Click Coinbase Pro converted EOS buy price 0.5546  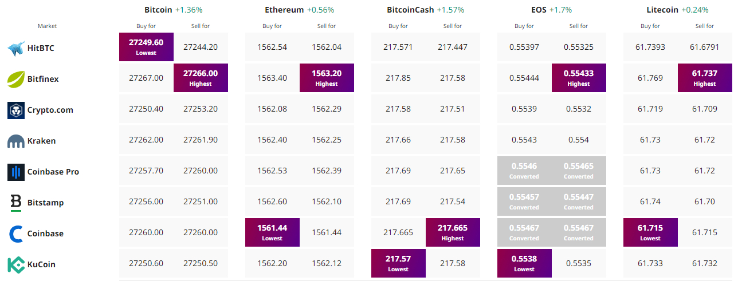524,171
